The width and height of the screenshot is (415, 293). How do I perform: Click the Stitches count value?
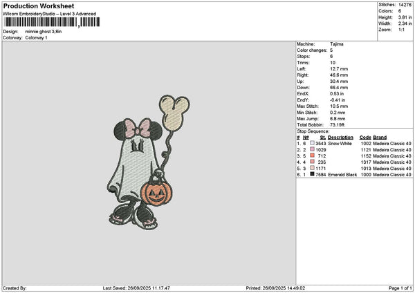click(405, 5)
